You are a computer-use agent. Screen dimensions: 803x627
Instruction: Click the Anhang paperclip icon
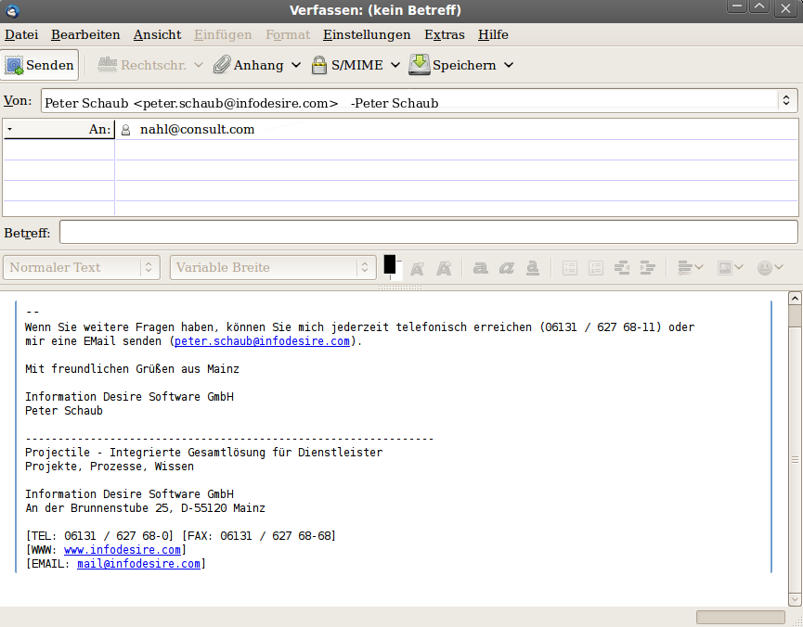coord(222,65)
